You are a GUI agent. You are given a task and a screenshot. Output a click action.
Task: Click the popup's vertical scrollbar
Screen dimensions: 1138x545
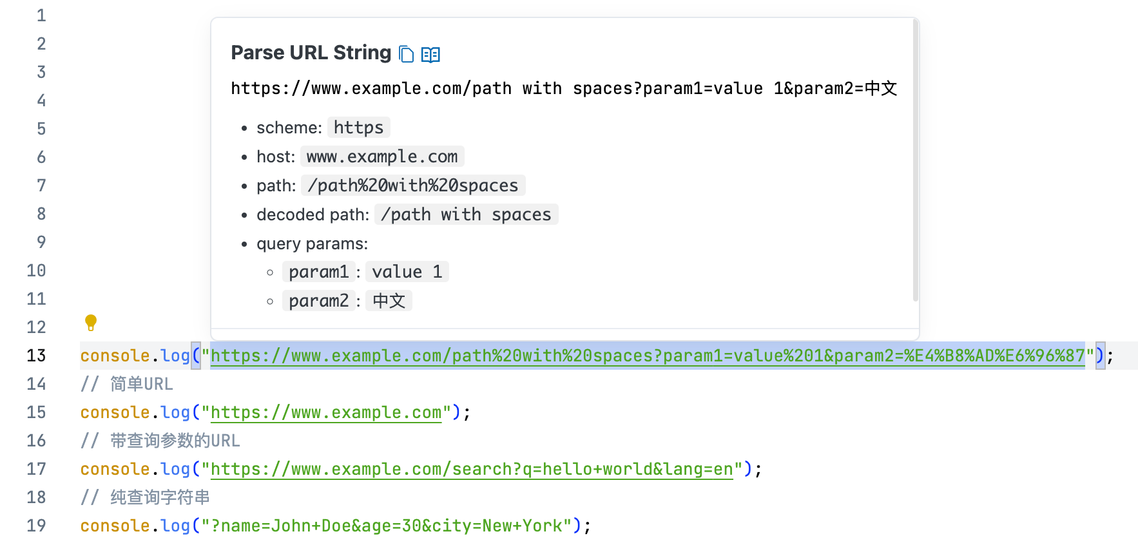(x=915, y=161)
